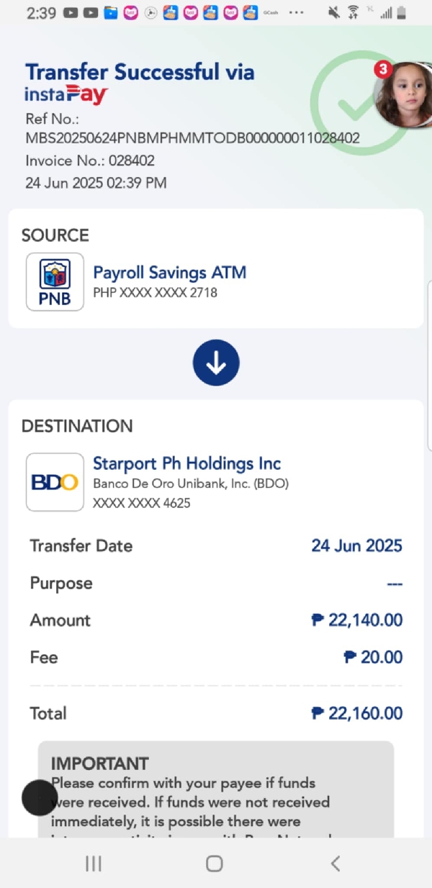Tap the Transfer Successful heading
Image resolution: width=432 pixels, height=888 pixels.
(140, 72)
